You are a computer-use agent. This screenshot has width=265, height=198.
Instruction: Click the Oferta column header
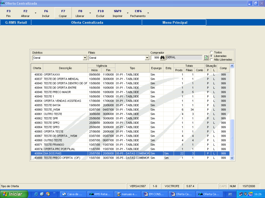click(37, 68)
